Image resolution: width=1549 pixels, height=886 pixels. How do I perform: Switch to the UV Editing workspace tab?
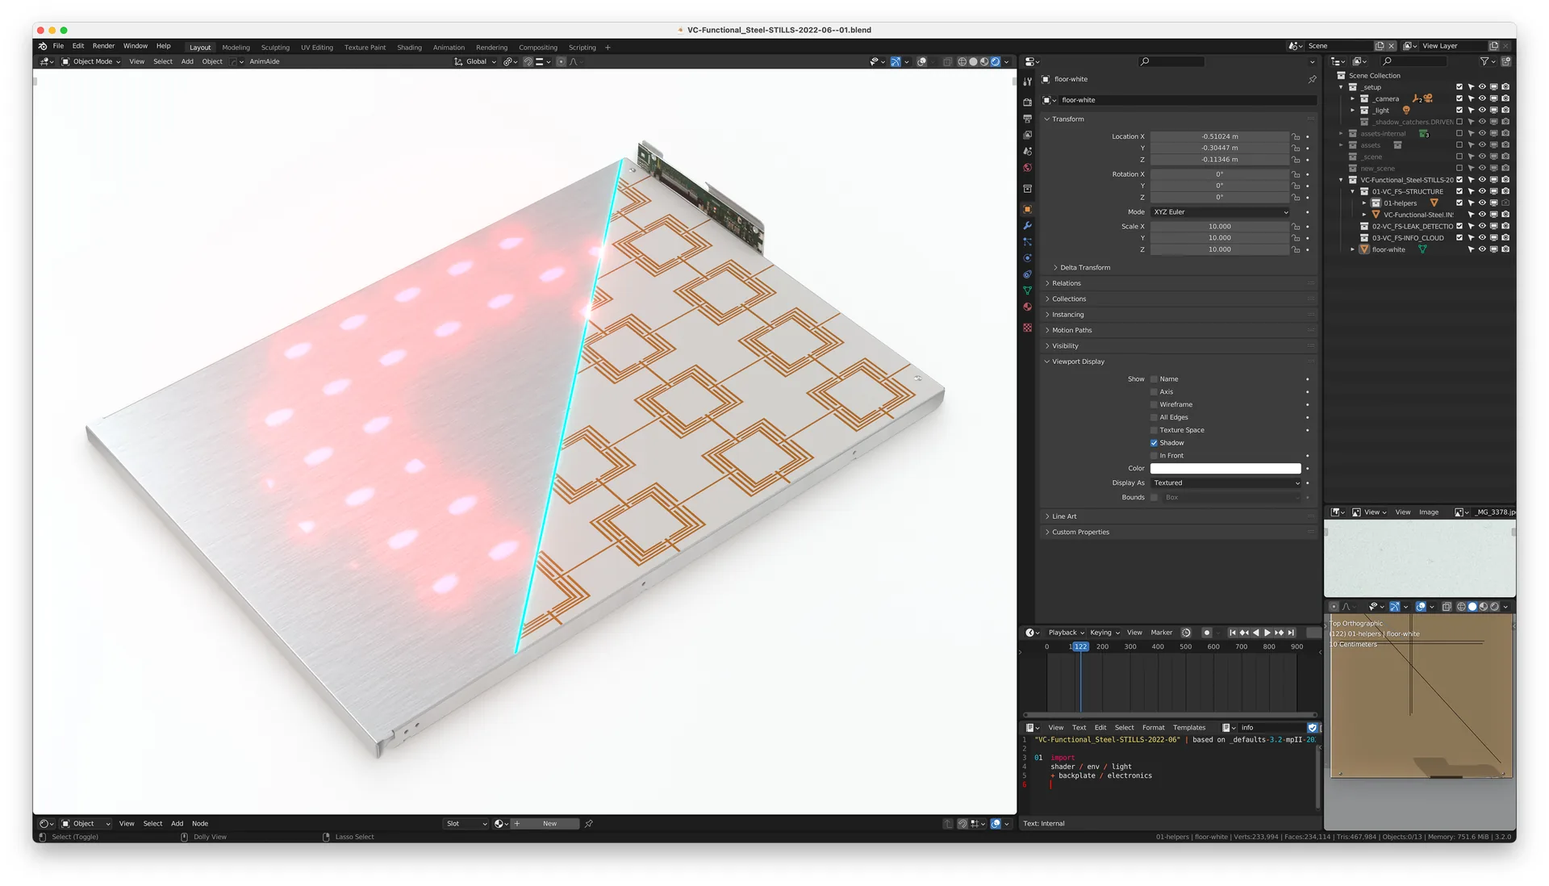pyautogui.click(x=317, y=48)
